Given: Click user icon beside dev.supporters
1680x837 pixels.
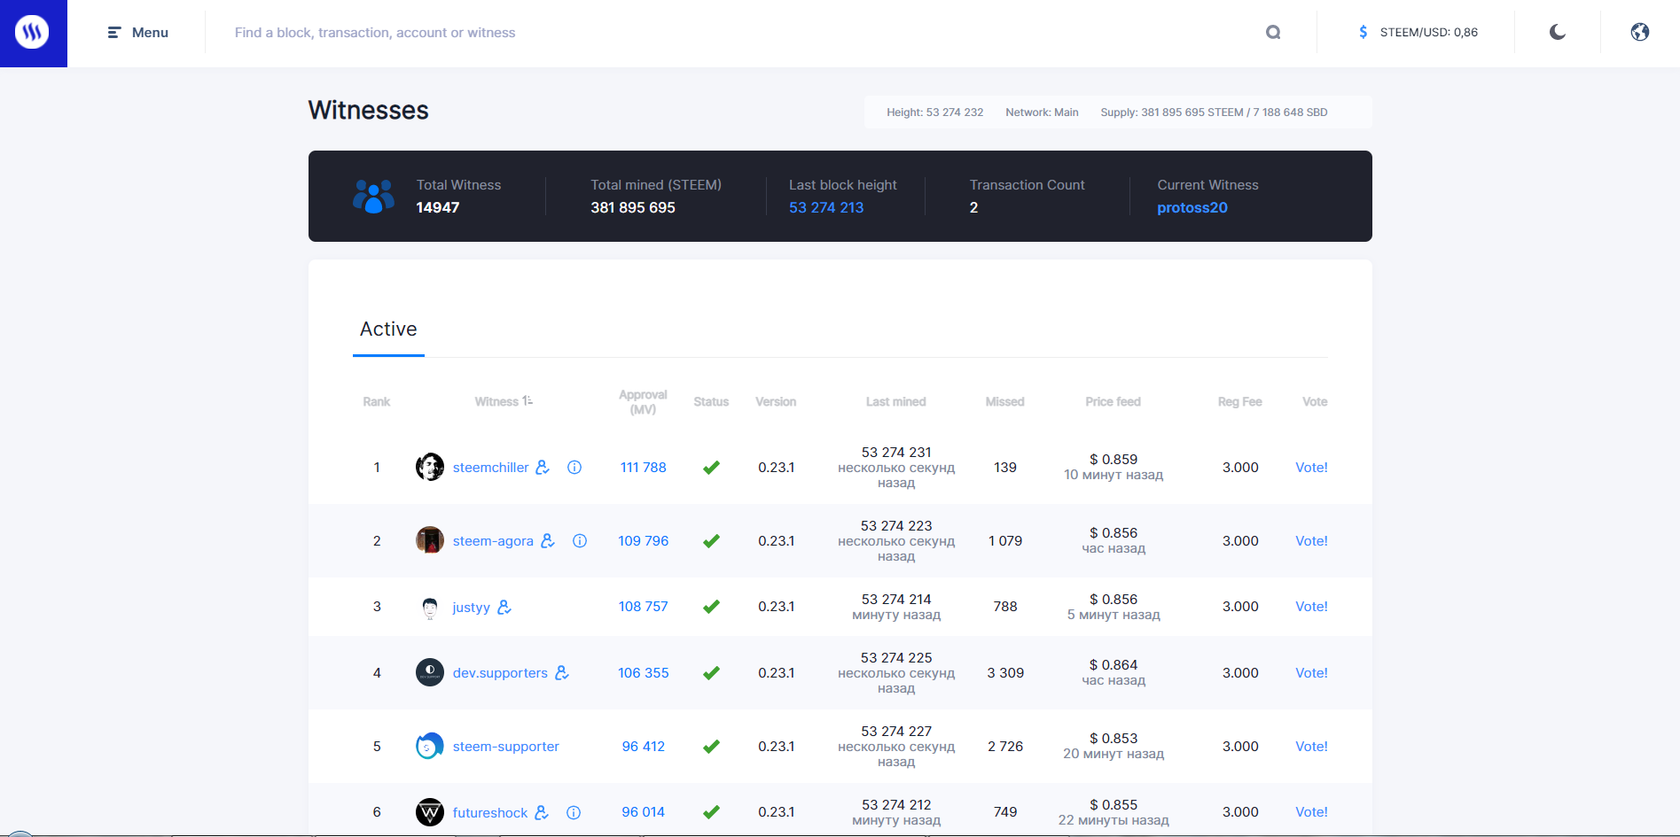Looking at the screenshot, I should pos(562,673).
